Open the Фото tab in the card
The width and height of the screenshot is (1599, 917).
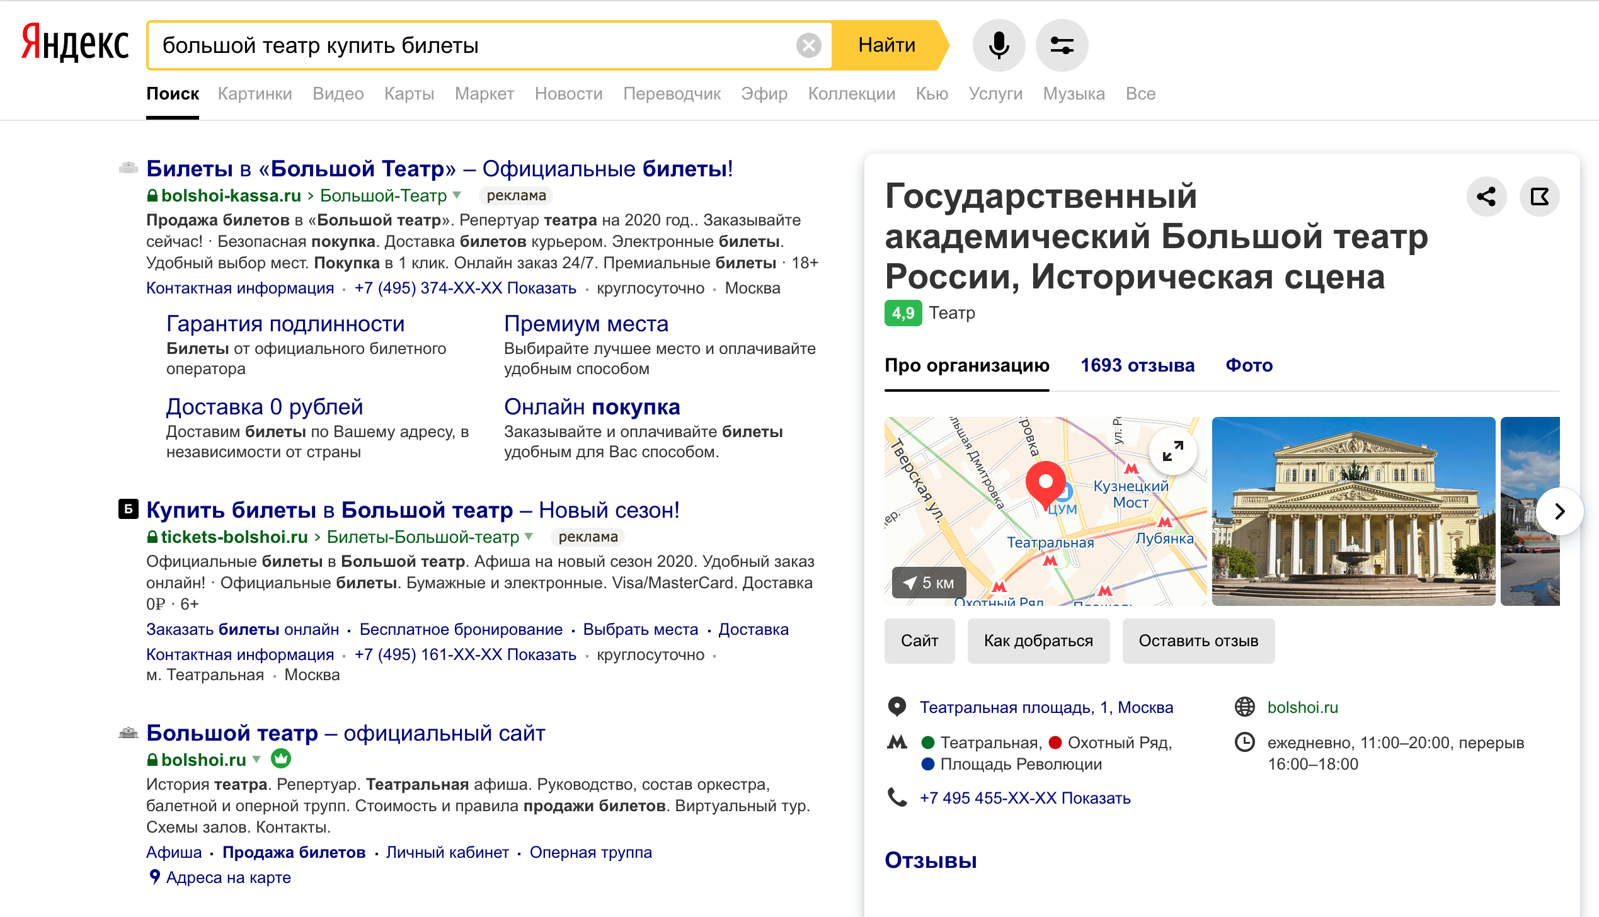(x=1249, y=365)
